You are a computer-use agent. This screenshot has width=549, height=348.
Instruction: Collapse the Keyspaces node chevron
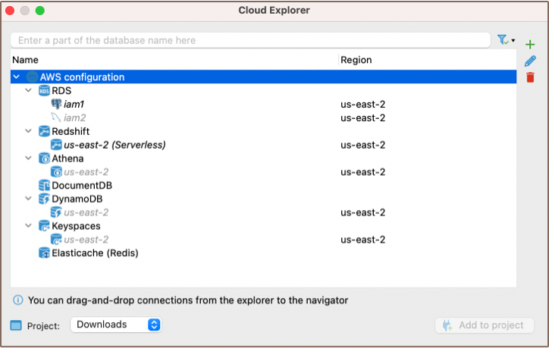pyautogui.click(x=29, y=226)
